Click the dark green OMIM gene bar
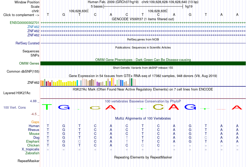Screen dimensions: 246x167 [143, 63]
